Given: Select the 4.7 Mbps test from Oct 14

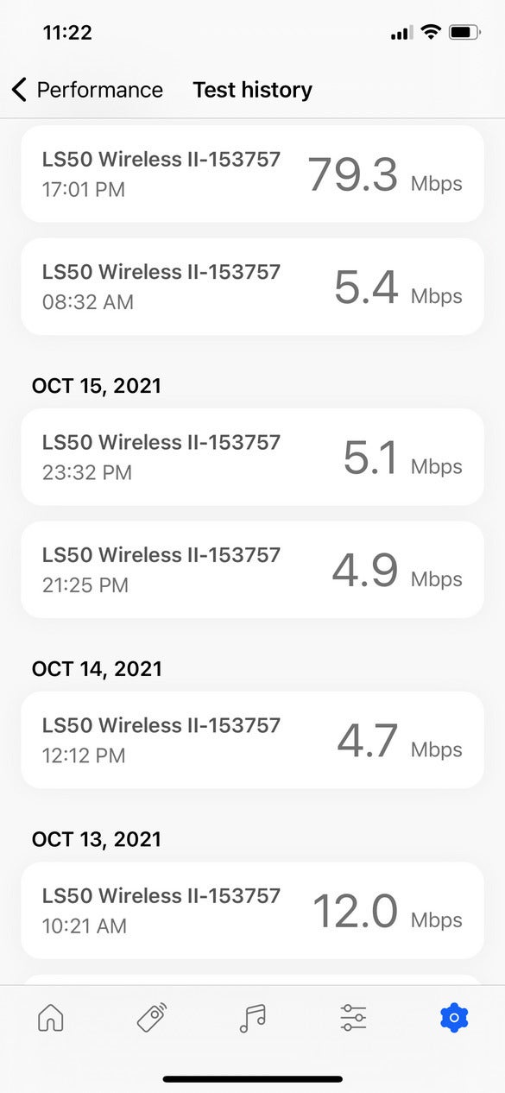Looking at the screenshot, I should pyautogui.click(x=252, y=740).
